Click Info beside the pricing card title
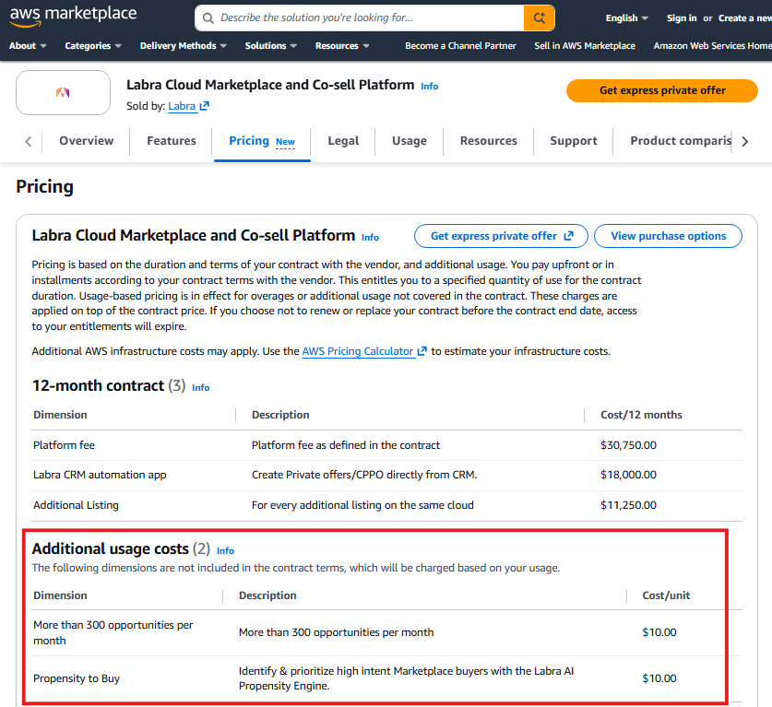The image size is (772, 707). pos(370,238)
